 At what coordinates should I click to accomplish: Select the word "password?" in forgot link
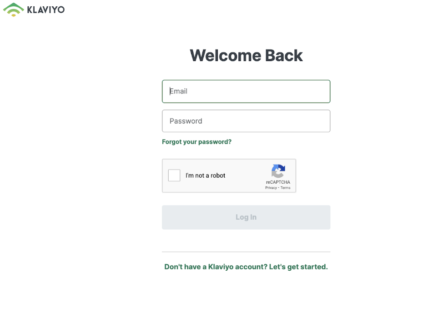[215, 142]
